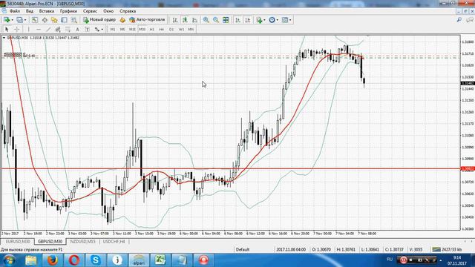
Task: Switch to the NZDUSD,M15 chart tab
Action: [82, 242]
